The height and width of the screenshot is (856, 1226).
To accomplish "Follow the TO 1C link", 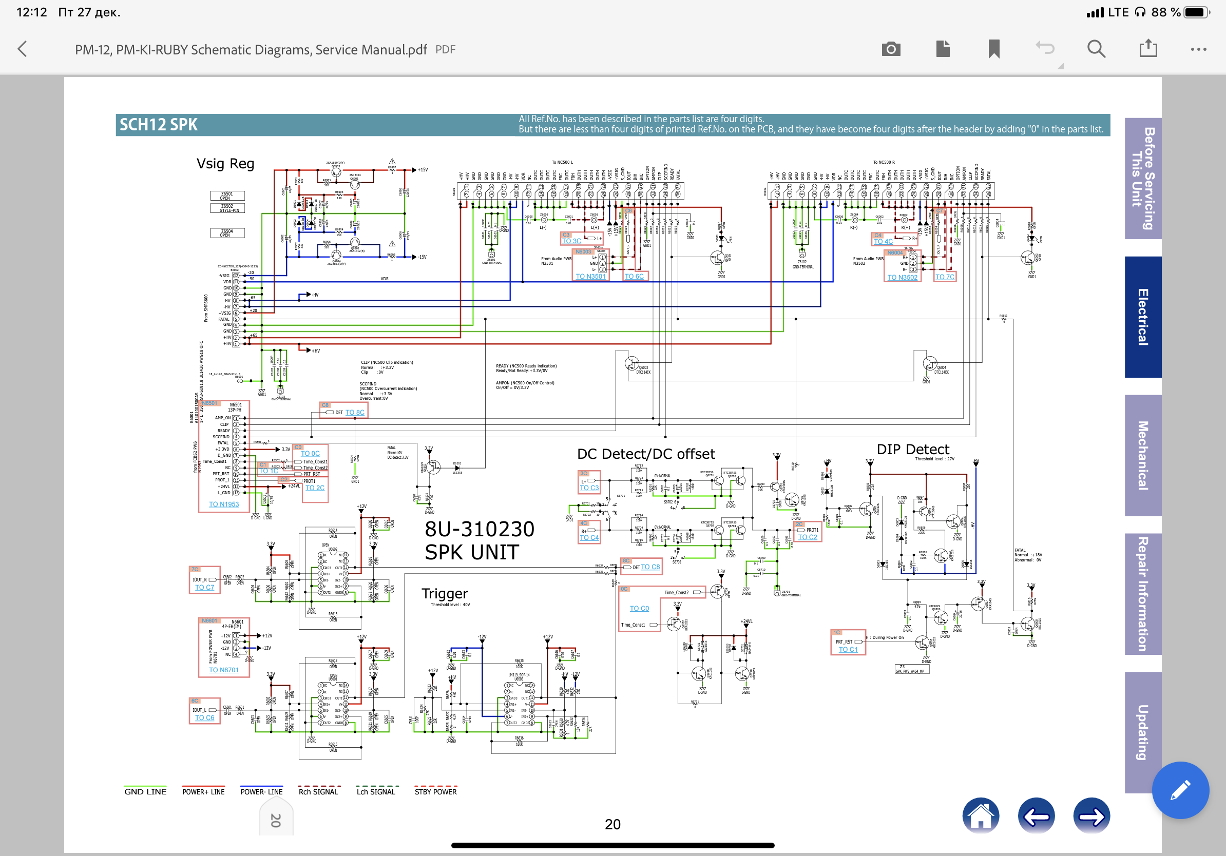I will tap(268, 471).
